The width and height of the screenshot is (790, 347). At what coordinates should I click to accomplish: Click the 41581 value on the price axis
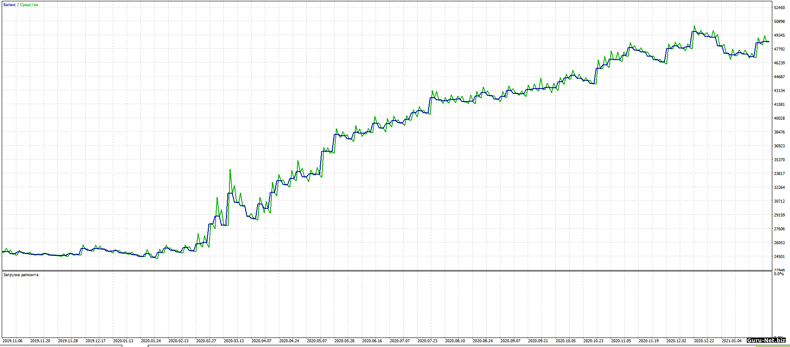pos(780,105)
